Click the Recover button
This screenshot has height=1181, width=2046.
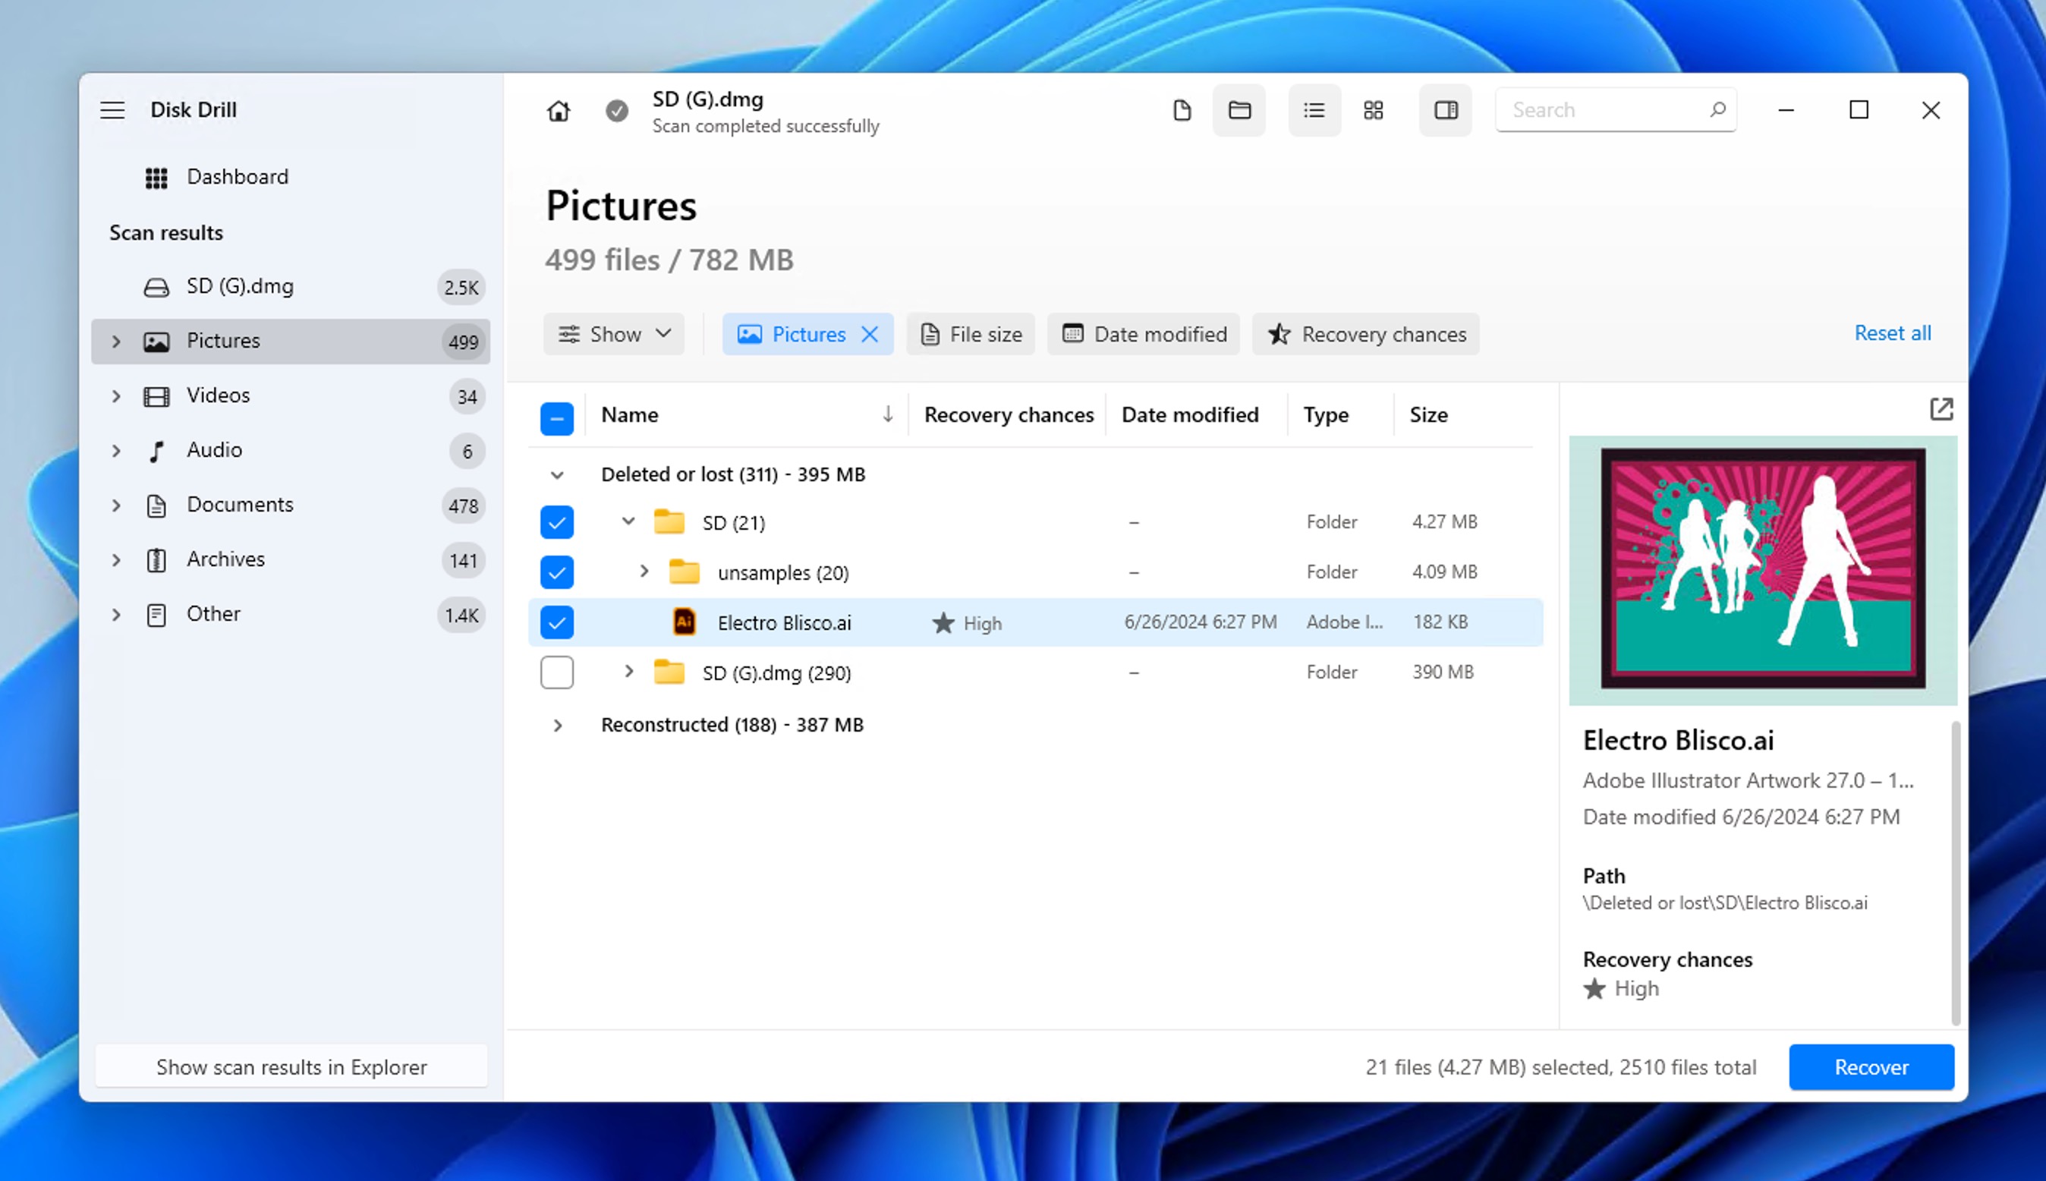[1871, 1067]
